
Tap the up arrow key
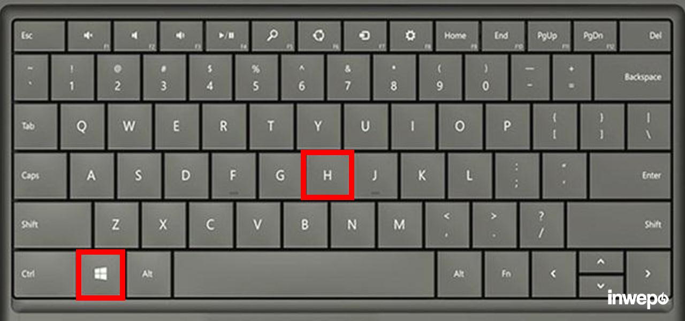point(601,263)
